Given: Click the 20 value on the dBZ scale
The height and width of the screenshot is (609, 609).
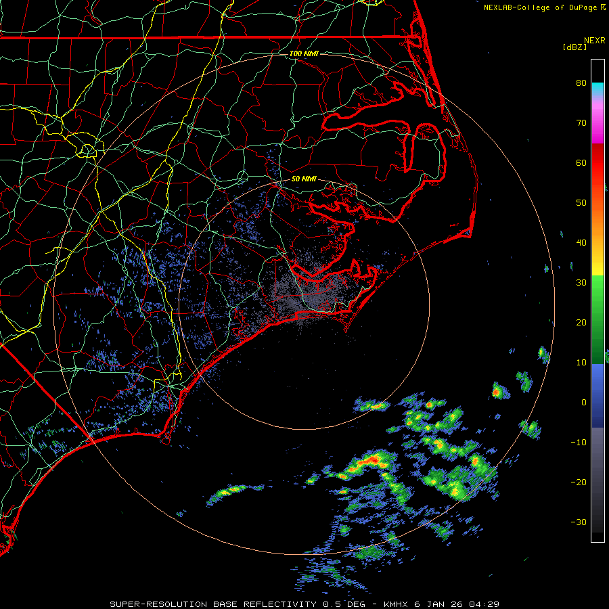Looking at the screenshot, I should click(581, 322).
